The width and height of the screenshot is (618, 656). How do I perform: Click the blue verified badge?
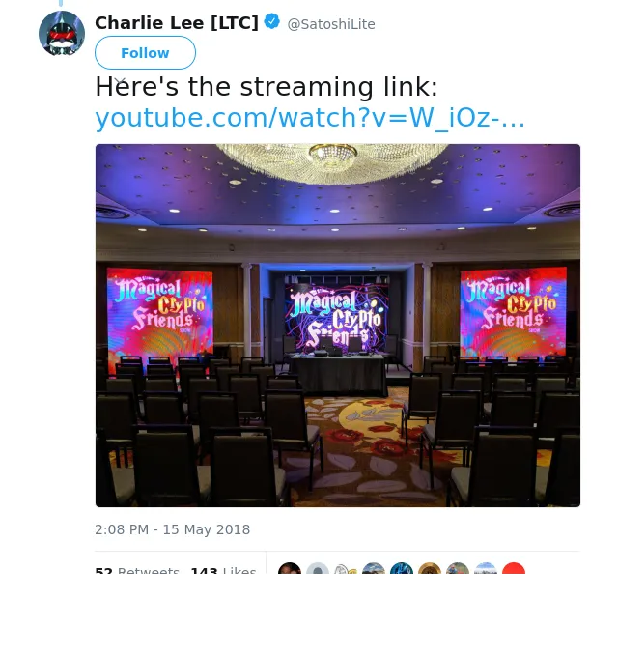(272, 22)
